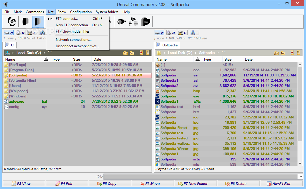Sort left panel by Name column
306x189 pixels.
(x=23, y=60)
